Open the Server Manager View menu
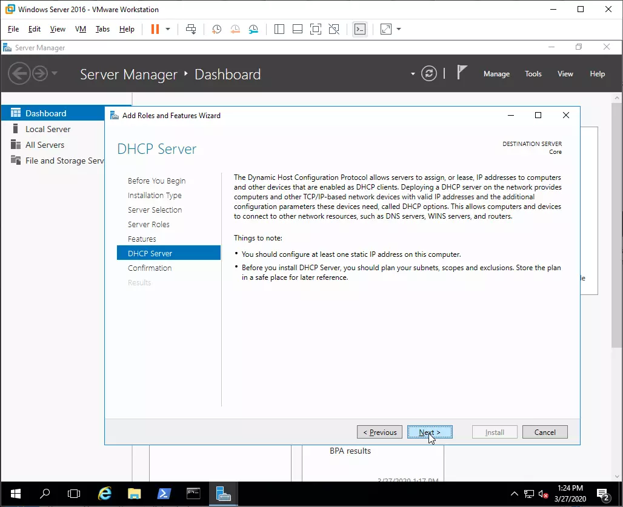The image size is (623, 507). pos(565,74)
